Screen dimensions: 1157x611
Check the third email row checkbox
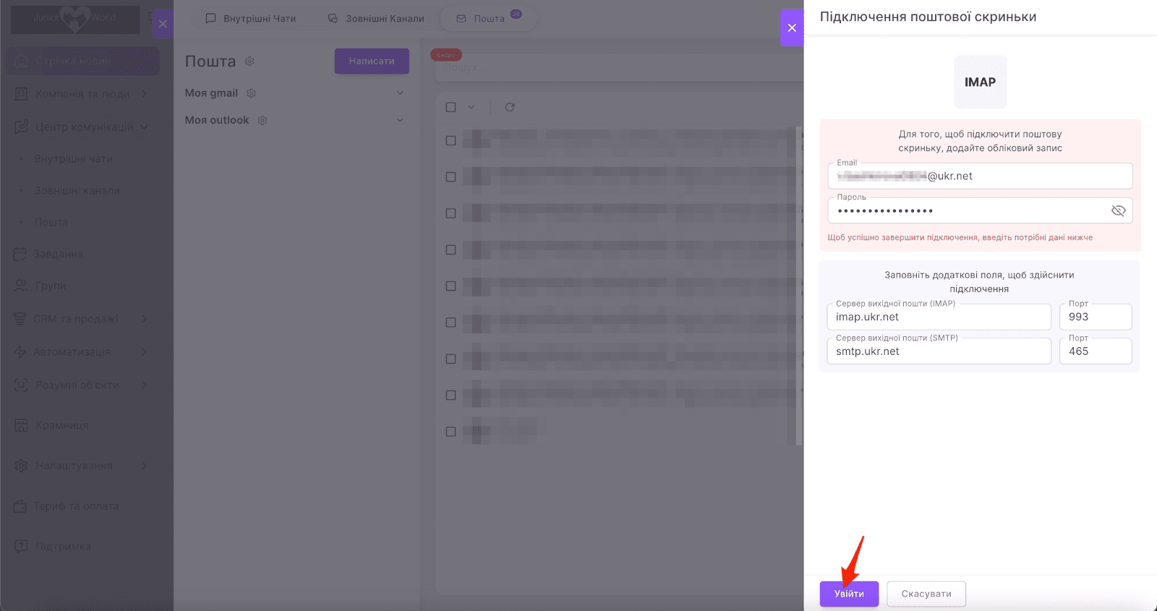coord(451,213)
